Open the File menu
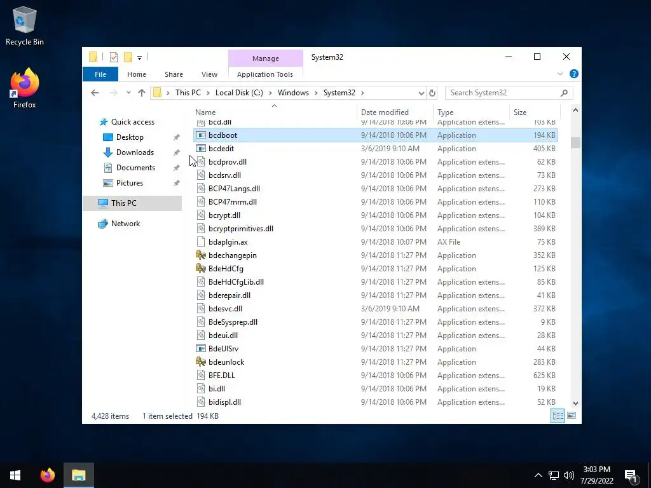Viewport: 651px width, 488px height. pos(100,74)
